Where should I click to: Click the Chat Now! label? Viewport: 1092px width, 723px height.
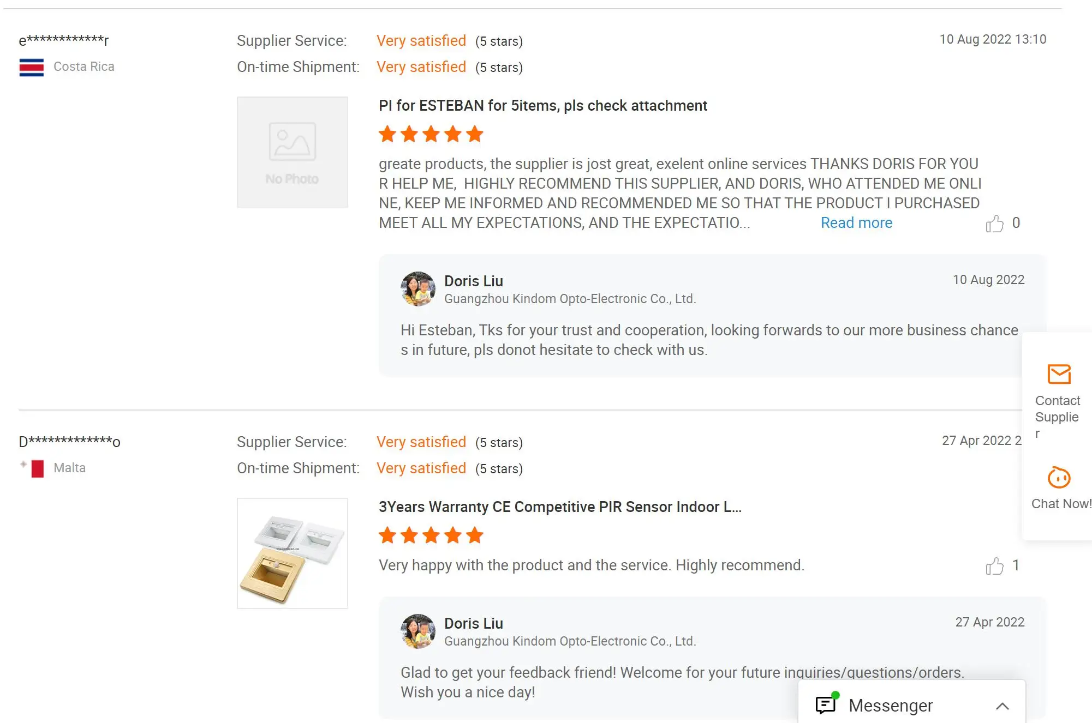click(x=1061, y=504)
